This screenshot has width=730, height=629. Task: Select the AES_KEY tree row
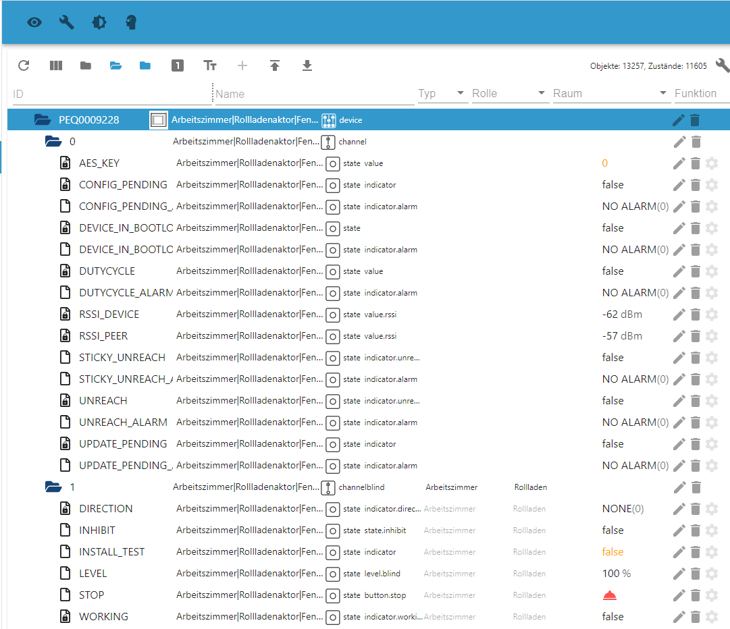pos(369,163)
